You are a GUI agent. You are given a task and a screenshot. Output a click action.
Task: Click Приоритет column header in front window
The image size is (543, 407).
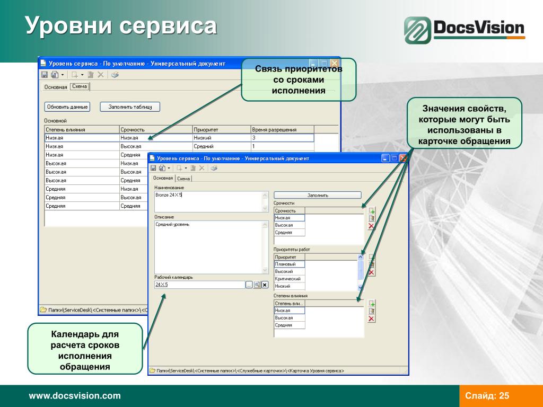point(290,257)
